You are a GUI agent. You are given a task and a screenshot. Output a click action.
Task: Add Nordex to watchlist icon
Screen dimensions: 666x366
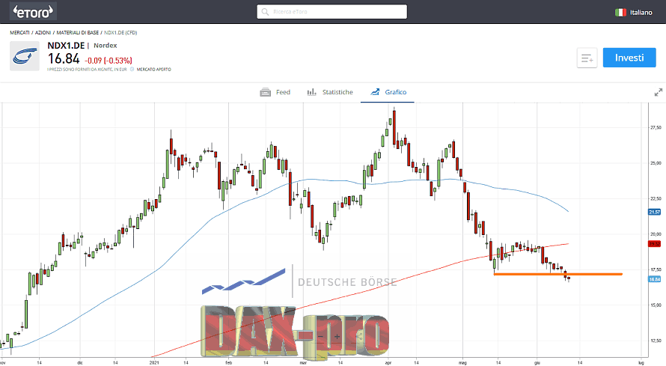(x=587, y=58)
